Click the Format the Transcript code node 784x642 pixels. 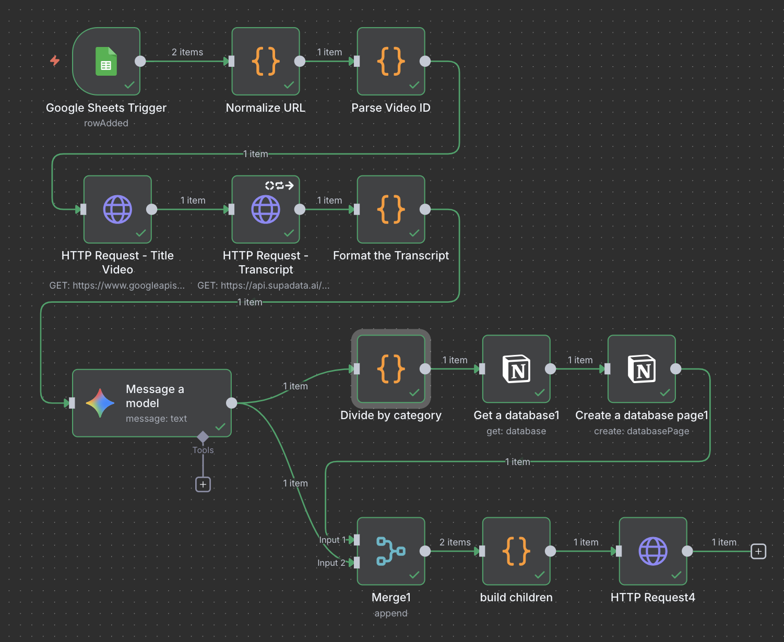pyautogui.click(x=391, y=209)
